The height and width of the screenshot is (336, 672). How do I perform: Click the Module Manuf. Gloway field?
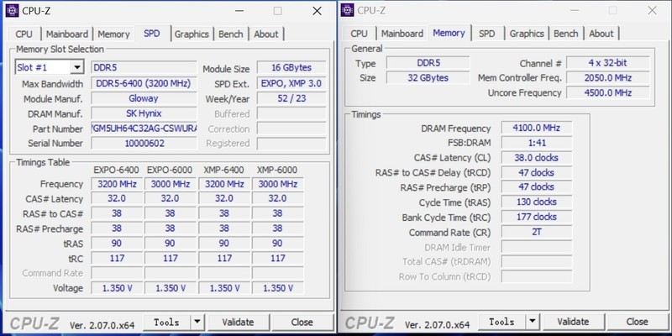(x=144, y=98)
